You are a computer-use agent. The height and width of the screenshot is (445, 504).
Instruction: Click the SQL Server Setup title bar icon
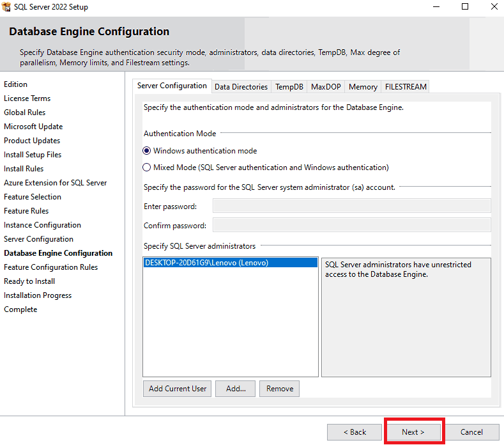tap(7, 7)
